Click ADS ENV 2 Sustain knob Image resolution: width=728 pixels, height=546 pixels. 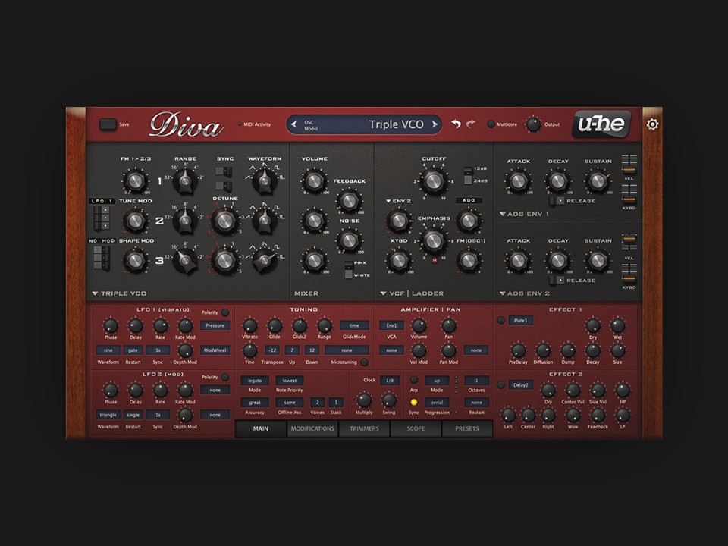tap(598, 260)
